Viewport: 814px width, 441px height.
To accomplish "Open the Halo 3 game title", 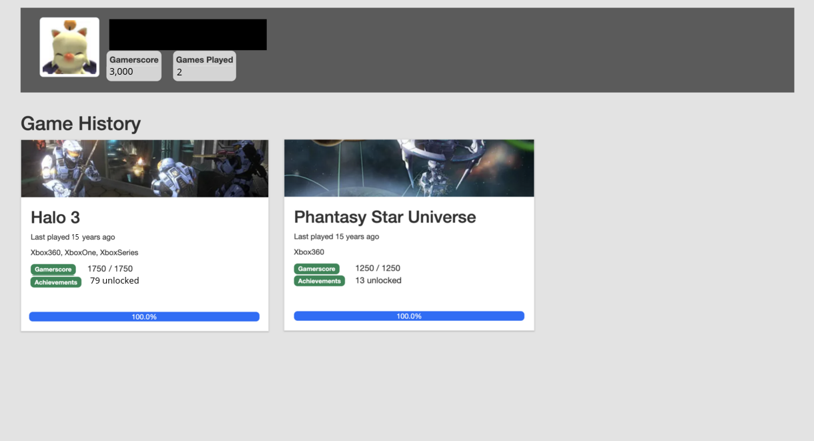I will (x=55, y=217).
